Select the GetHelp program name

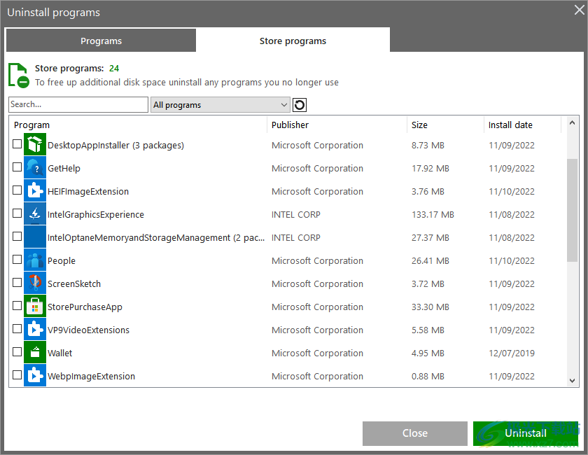coord(64,169)
